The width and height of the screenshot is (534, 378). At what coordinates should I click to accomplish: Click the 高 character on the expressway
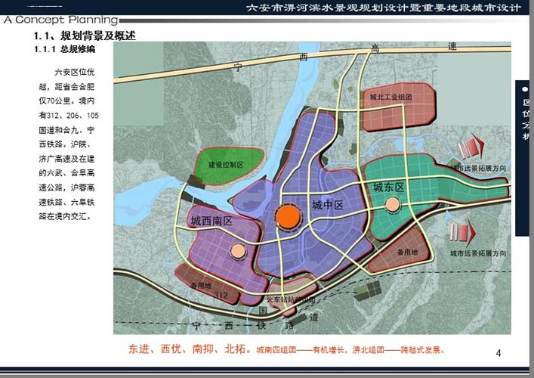click(375, 49)
